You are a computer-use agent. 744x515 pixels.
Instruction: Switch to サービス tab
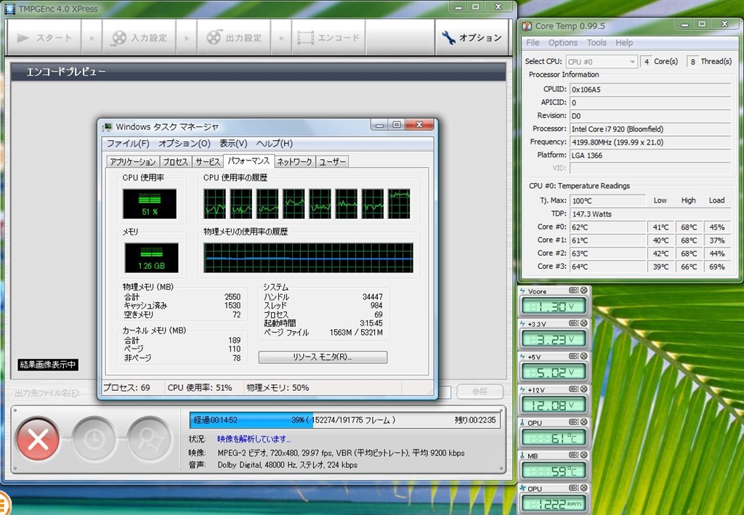(208, 162)
